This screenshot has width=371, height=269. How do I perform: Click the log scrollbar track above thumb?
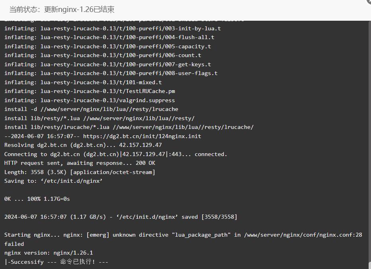click(x=369, y=140)
